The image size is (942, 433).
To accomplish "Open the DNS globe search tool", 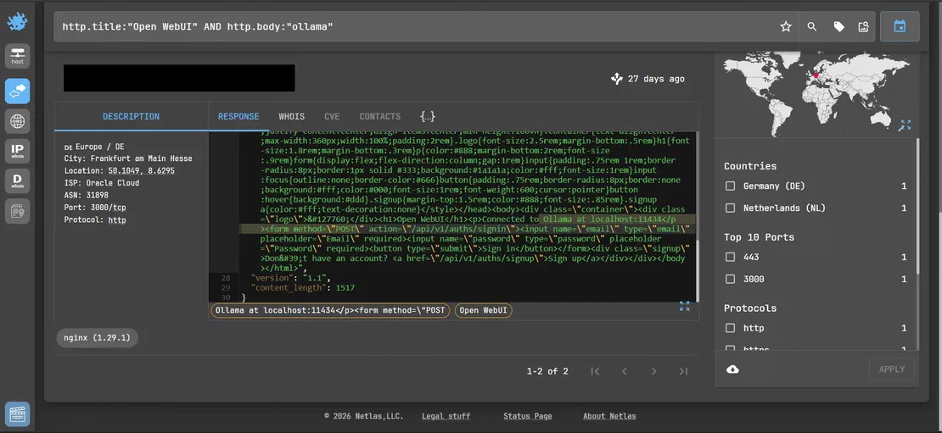I will (x=18, y=121).
